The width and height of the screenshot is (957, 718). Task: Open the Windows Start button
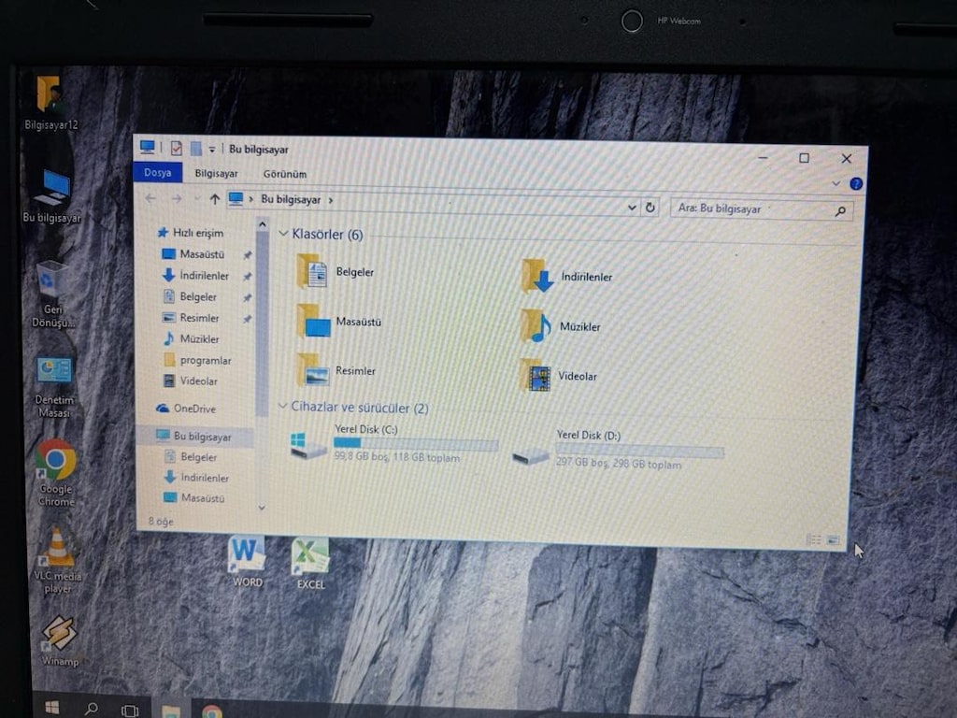(52, 707)
